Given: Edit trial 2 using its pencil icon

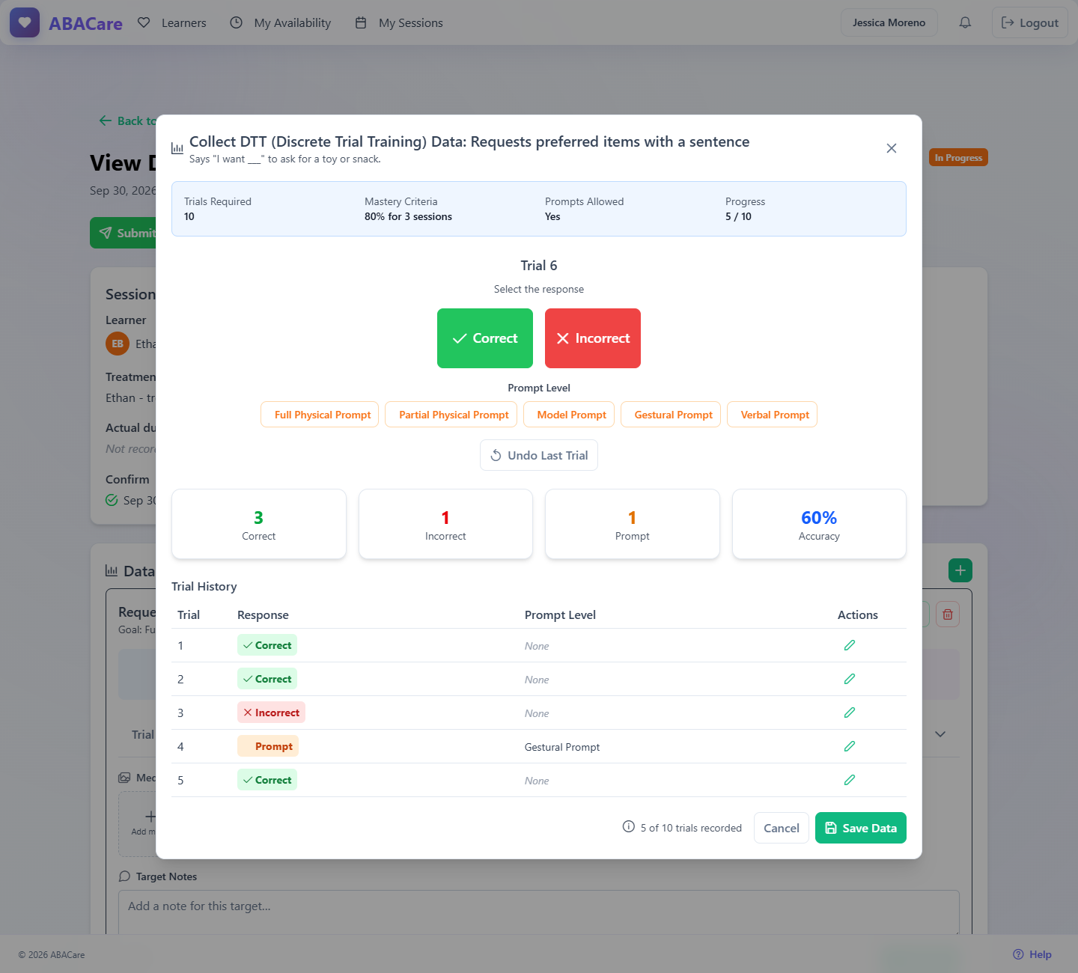Looking at the screenshot, I should tap(850, 679).
